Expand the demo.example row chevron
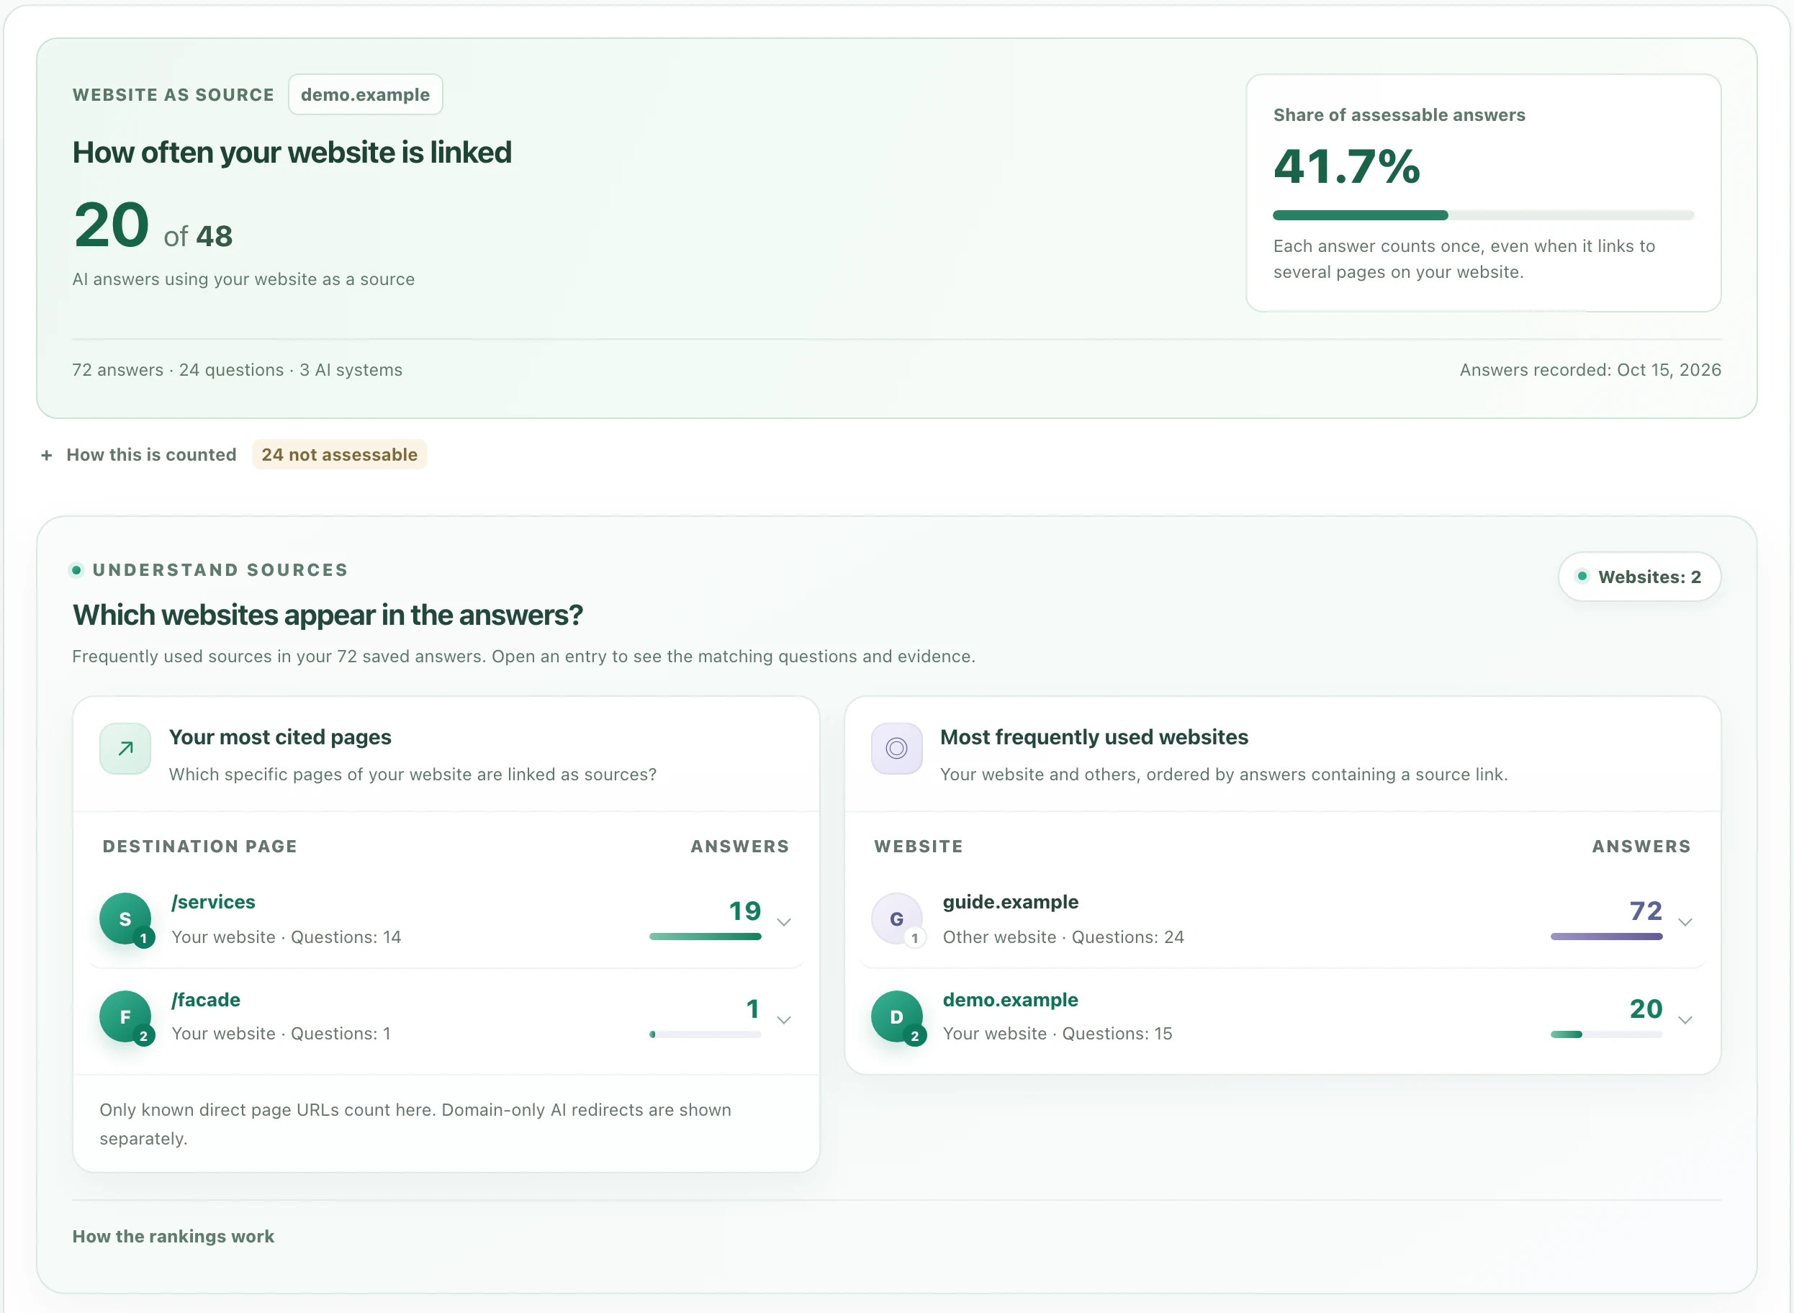Screen dimensions: 1794x1313 click(1685, 1020)
